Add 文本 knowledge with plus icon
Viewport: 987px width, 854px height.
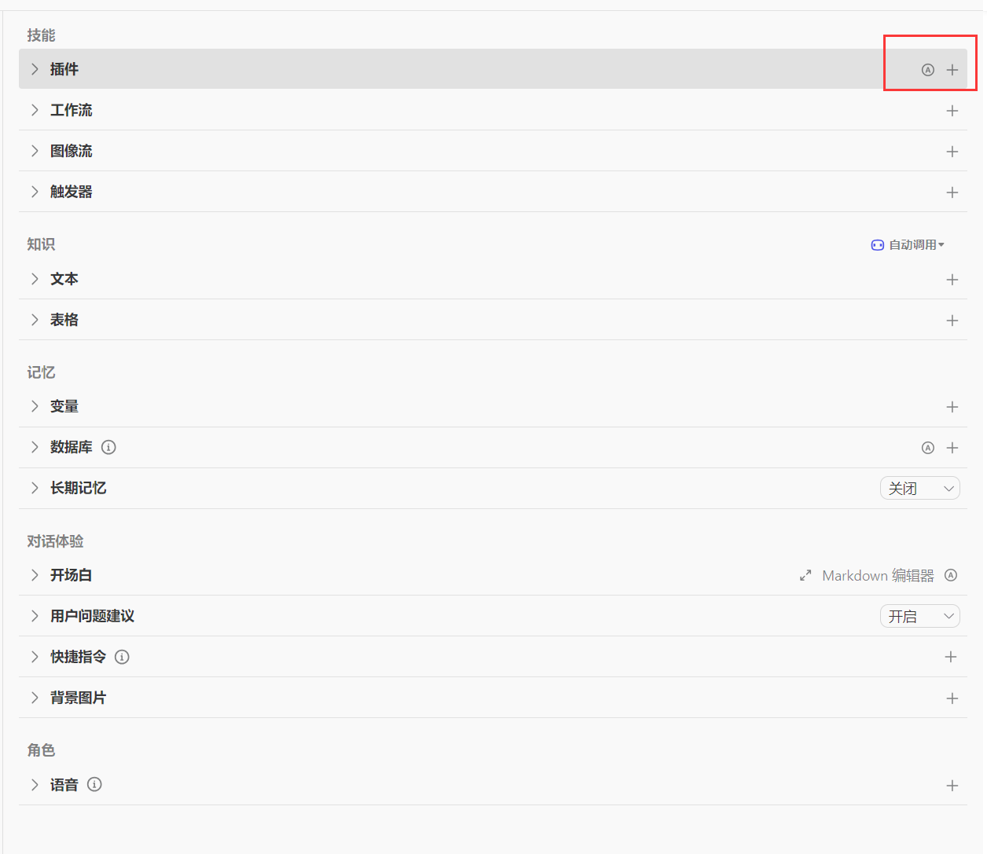pos(952,280)
